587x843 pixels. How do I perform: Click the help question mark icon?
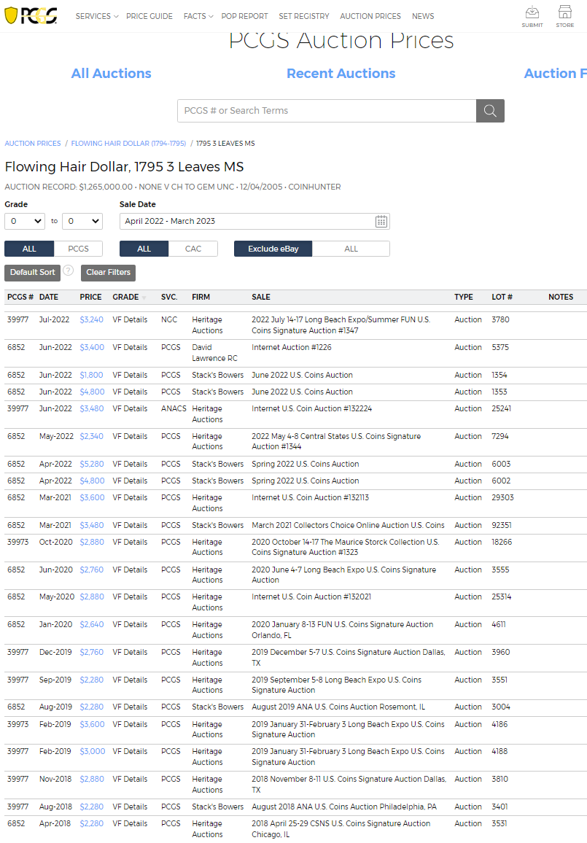point(69,271)
